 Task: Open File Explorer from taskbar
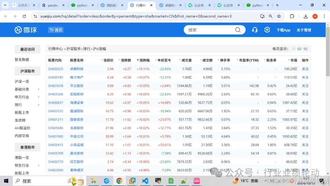pyautogui.click(x=94, y=181)
